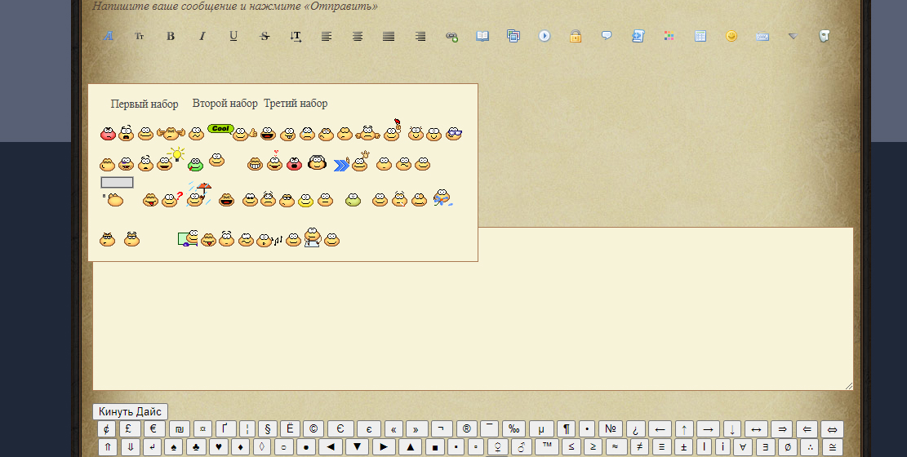Switch to the Первый набор smiley tab
Viewport: 907px width, 457px height.
tap(144, 104)
